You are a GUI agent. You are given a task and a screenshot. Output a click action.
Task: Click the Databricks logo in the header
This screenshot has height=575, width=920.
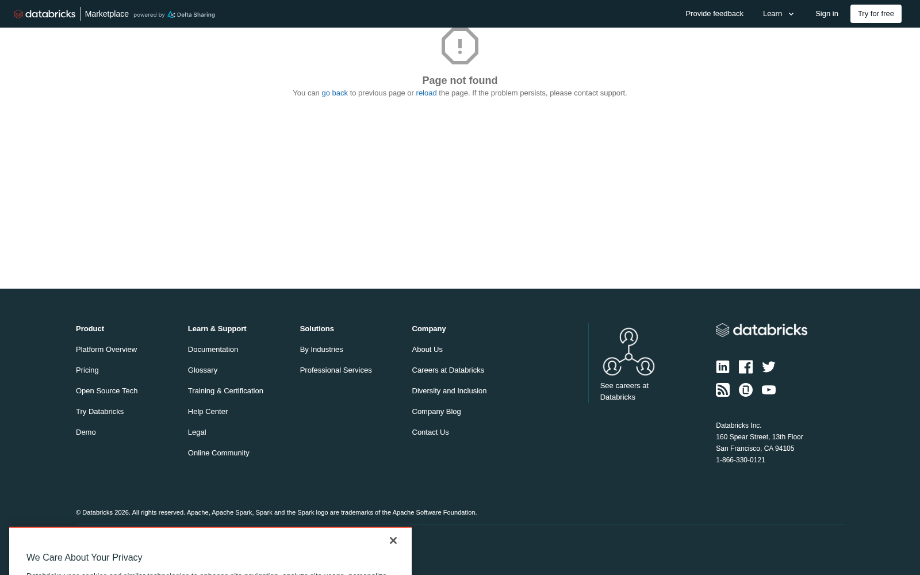click(44, 14)
